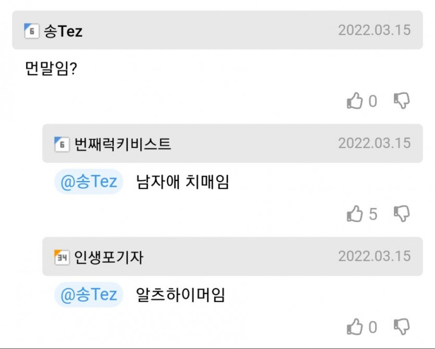Thumbs down the 남자애 치매임 reply
Viewport: 435px width, 349px height.
(401, 214)
